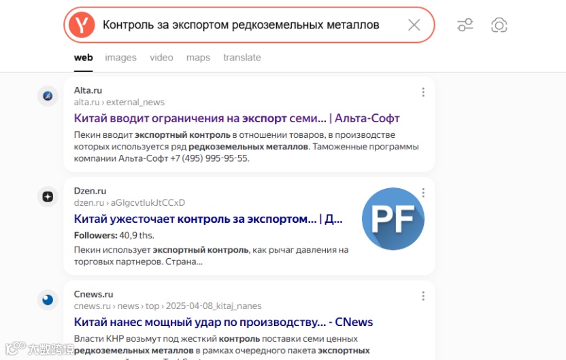This screenshot has height=360, width=566.
Task: Open the search settings sliders icon
Action: 465,25
